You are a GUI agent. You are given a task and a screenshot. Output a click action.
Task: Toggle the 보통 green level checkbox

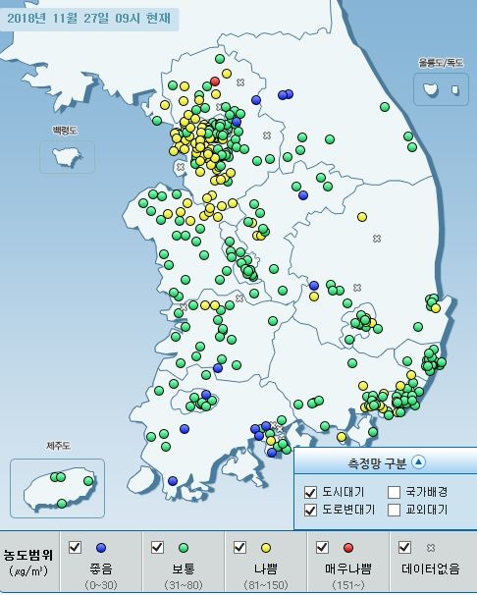tap(157, 547)
